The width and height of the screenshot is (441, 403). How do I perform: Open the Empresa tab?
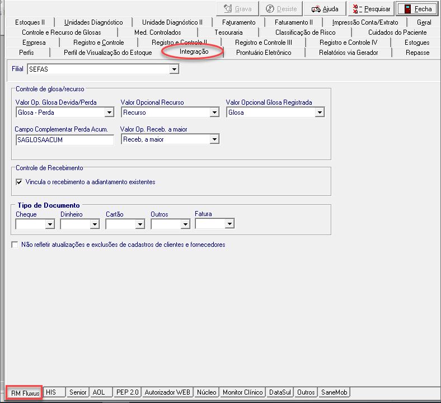(34, 43)
